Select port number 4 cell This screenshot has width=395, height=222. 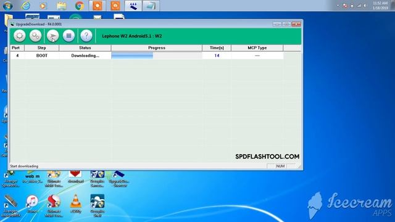[17, 55]
